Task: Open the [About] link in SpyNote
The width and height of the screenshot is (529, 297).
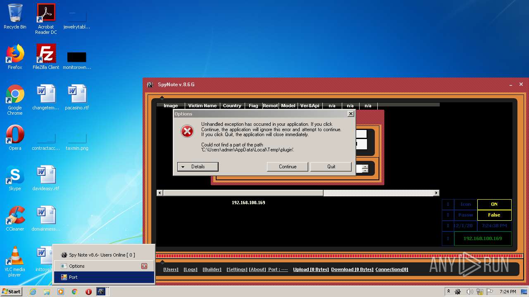Action: (x=257, y=269)
